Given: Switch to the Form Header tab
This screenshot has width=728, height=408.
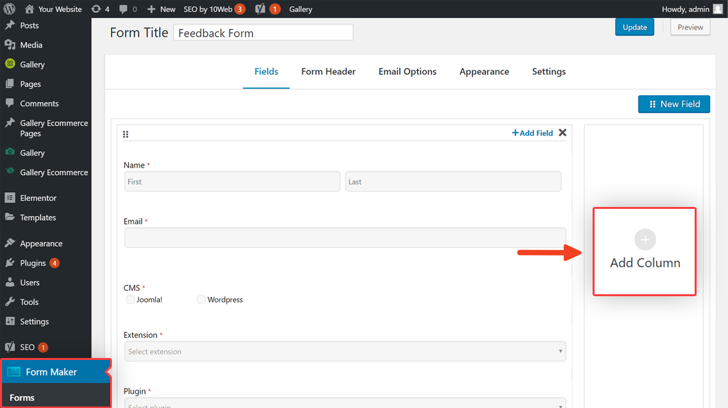Looking at the screenshot, I should [328, 72].
